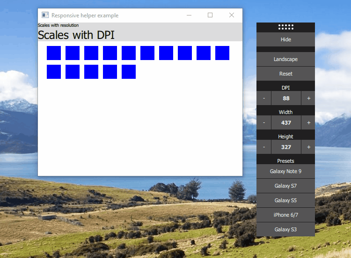Click the 'Responsive helper example' window title
351x258 pixels.
click(x=85, y=15)
